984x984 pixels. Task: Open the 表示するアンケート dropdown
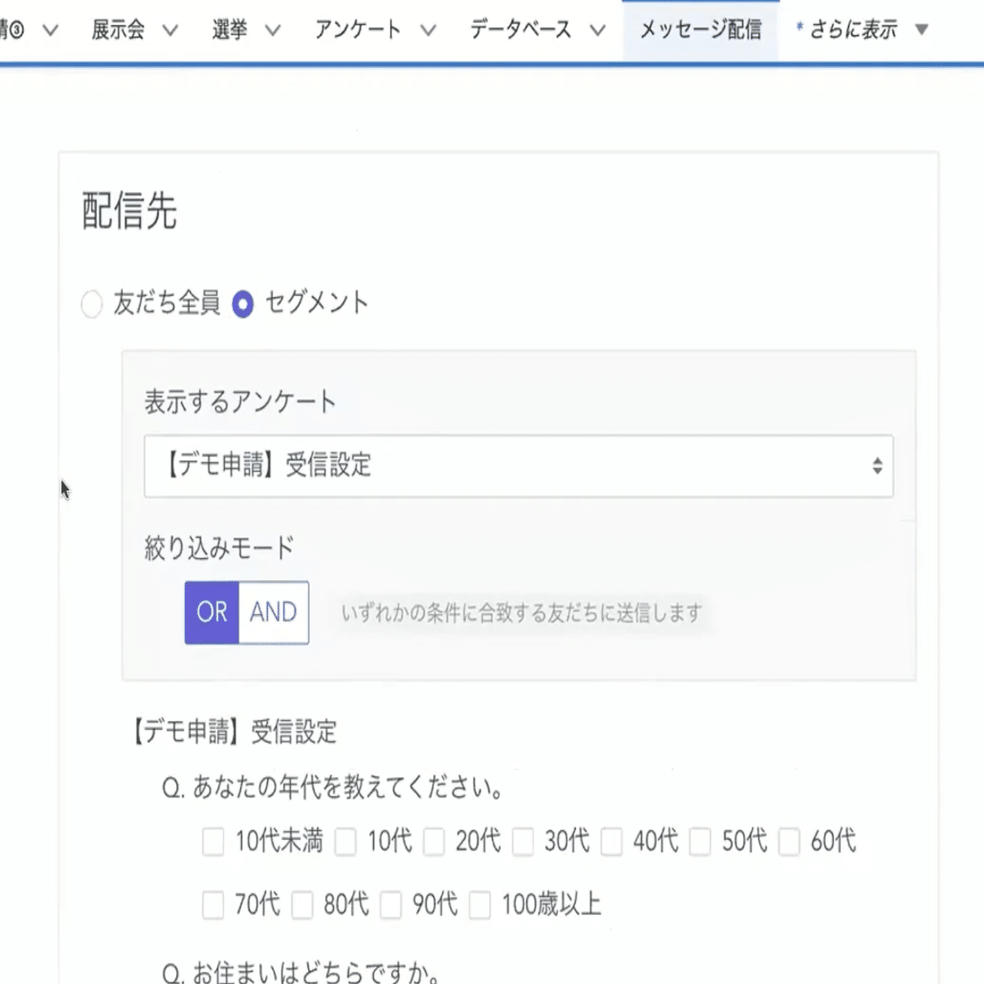(x=519, y=466)
